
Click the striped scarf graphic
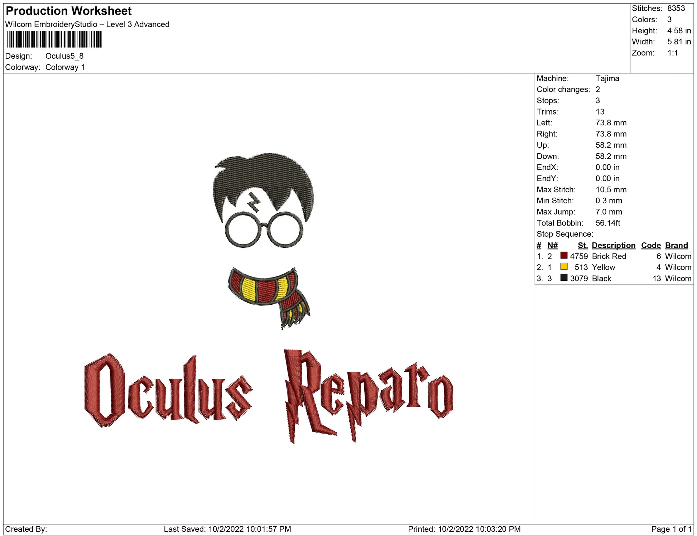click(x=267, y=290)
